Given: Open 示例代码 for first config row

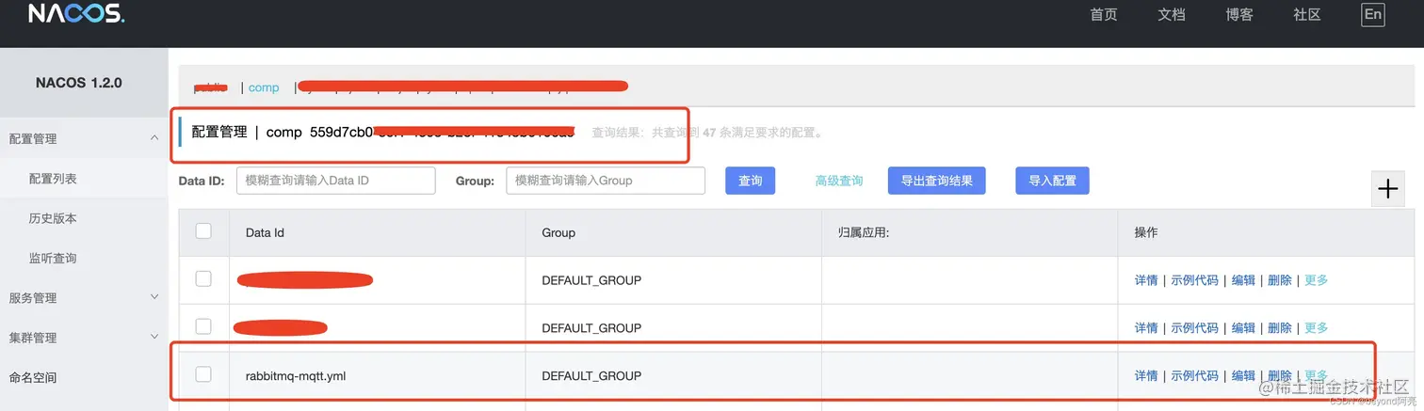Looking at the screenshot, I should click(x=1194, y=280).
